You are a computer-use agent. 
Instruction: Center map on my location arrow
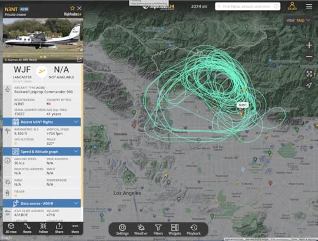(309, 85)
